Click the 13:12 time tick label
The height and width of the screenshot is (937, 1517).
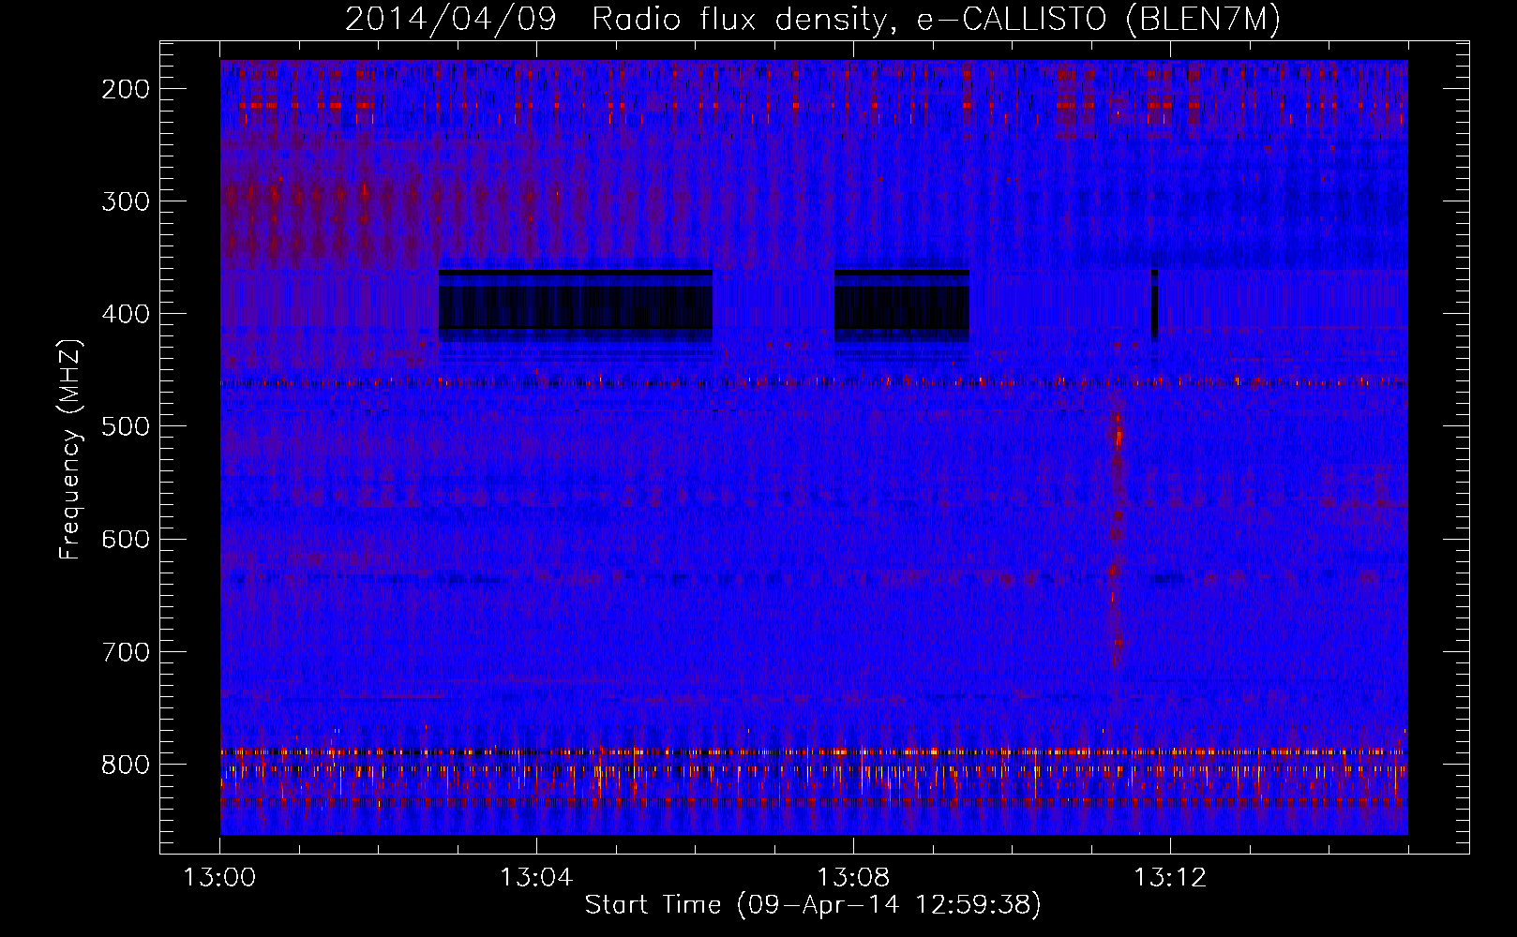tap(1170, 878)
